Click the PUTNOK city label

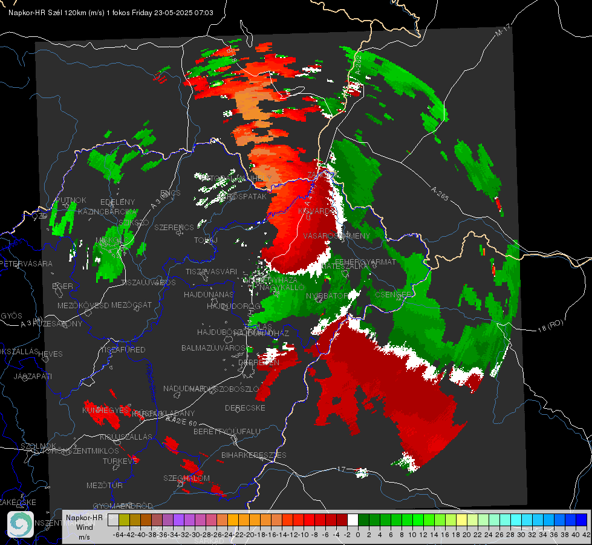click(x=71, y=200)
